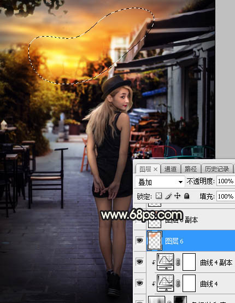Select the 图层 6 layer name
The height and width of the screenshot is (303, 235).
174,241
